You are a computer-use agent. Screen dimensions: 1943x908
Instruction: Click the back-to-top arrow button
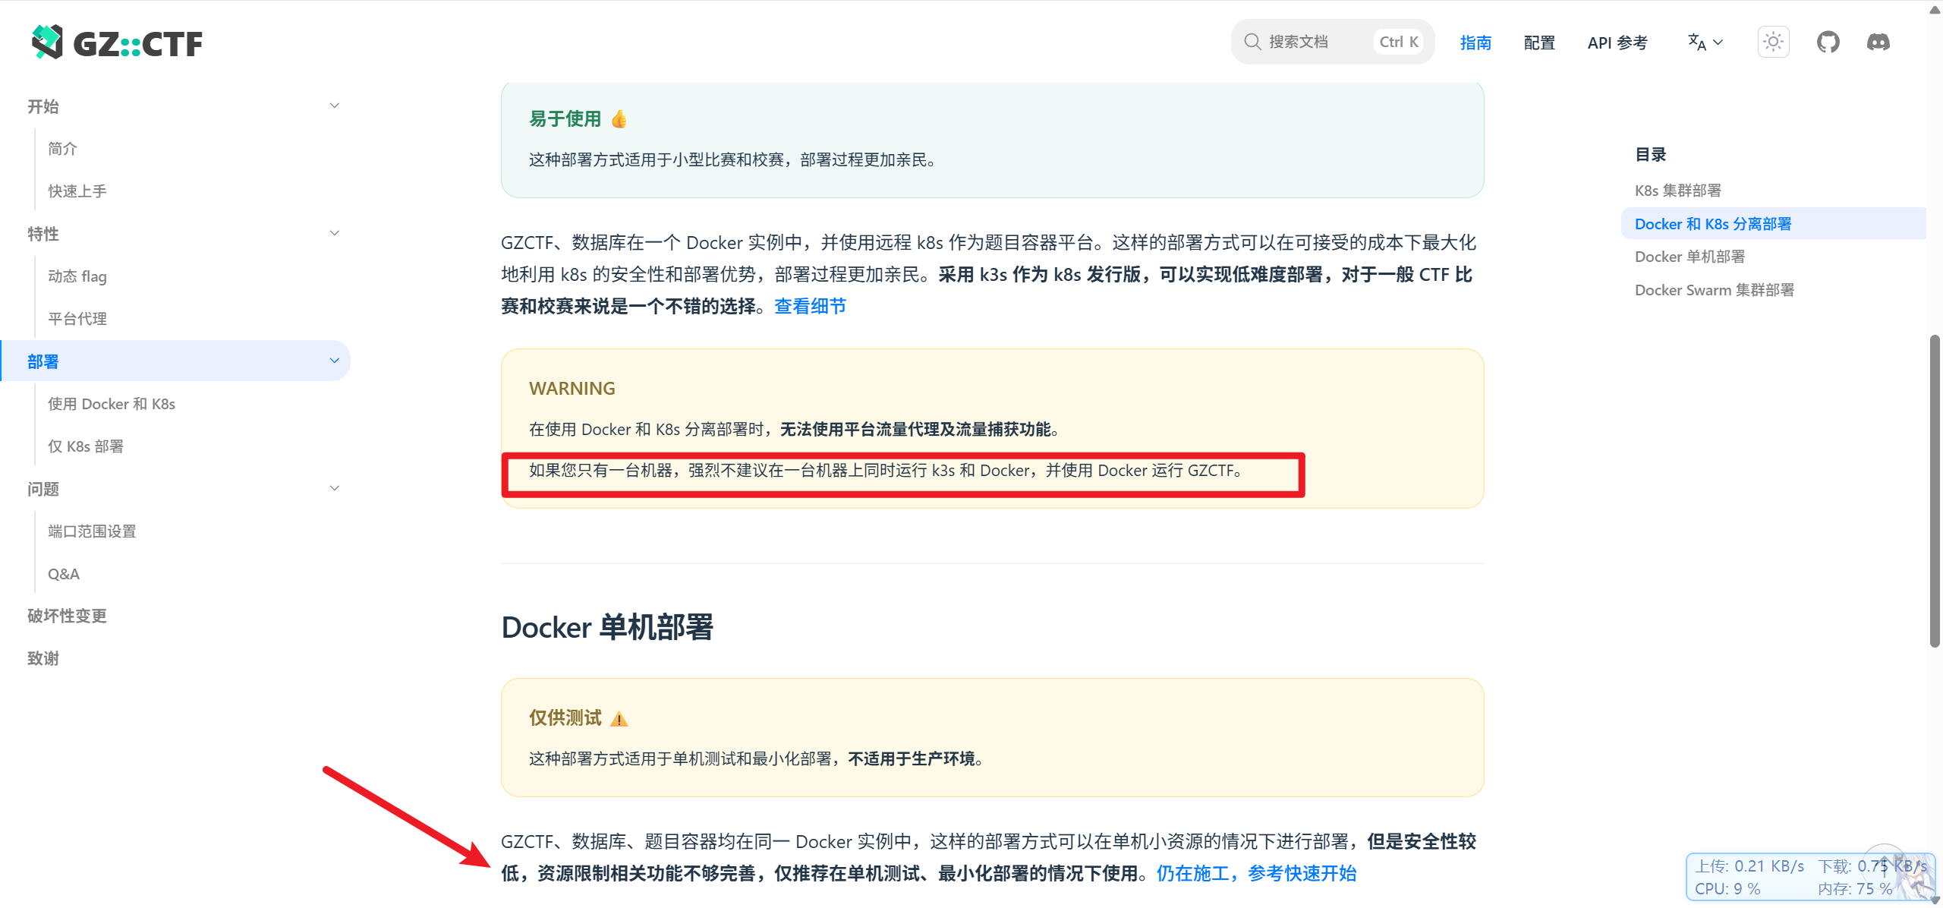point(1884,865)
